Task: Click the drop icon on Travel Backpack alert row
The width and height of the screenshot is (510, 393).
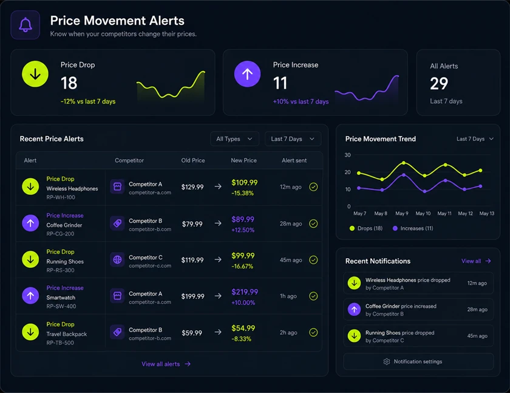Action: tap(30, 332)
